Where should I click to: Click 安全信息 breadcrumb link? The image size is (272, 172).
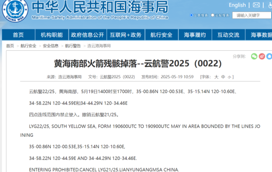[51, 46]
